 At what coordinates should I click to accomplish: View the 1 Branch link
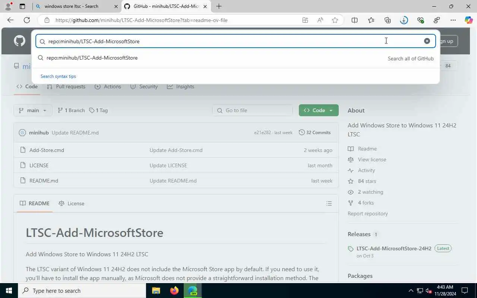pos(71,110)
